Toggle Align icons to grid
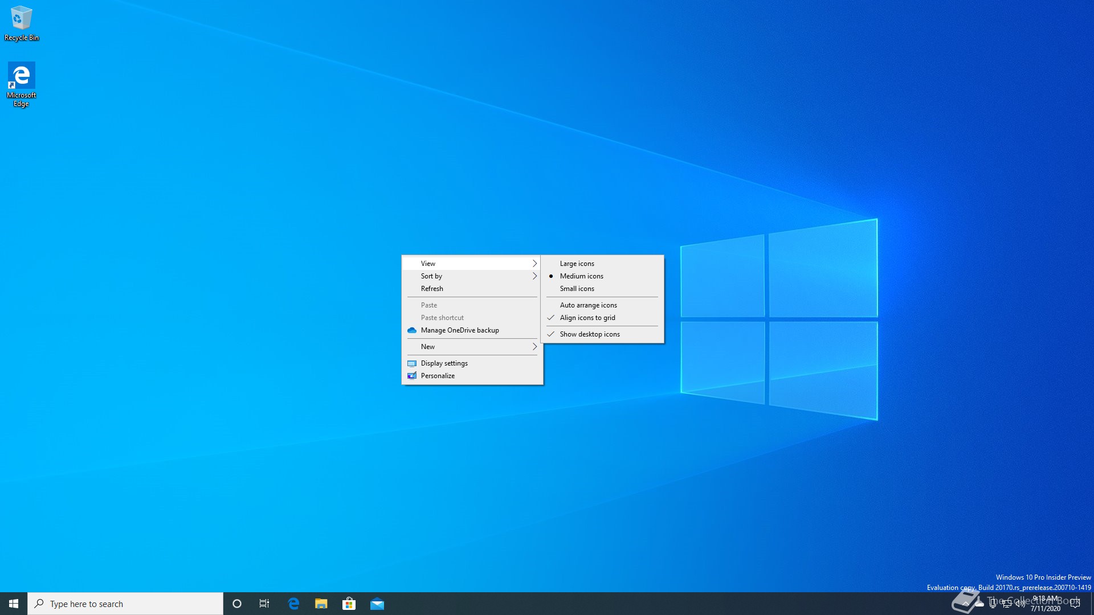The image size is (1094, 615). (x=602, y=318)
